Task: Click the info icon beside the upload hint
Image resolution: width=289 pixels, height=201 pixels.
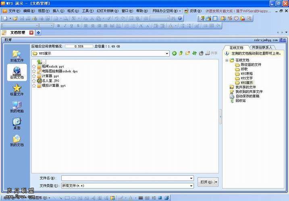Action: [227, 53]
